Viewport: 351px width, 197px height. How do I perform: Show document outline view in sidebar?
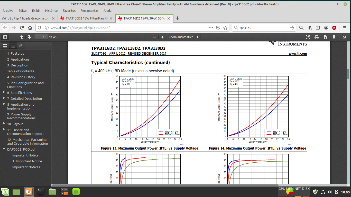(x=13, y=46)
